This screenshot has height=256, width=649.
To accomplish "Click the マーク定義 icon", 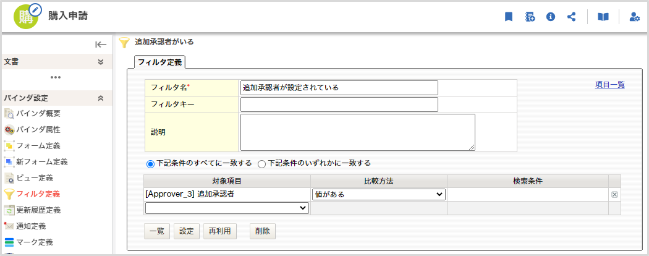I will [x=9, y=242].
